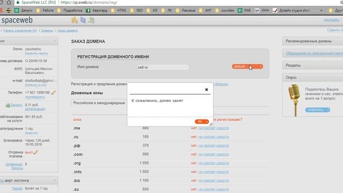Open the SEO bookmarks folder

[x=137, y=10]
